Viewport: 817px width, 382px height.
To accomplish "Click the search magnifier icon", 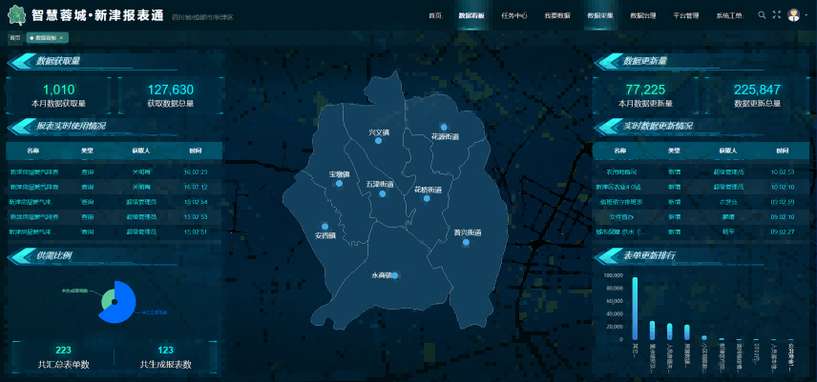I will point(761,15).
